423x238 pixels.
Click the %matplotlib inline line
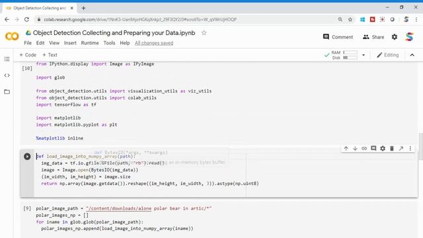click(x=59, y=138)
